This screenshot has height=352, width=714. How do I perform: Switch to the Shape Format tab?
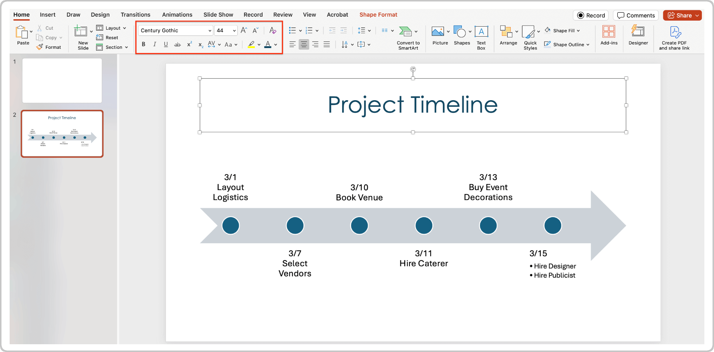click(378, 15)
